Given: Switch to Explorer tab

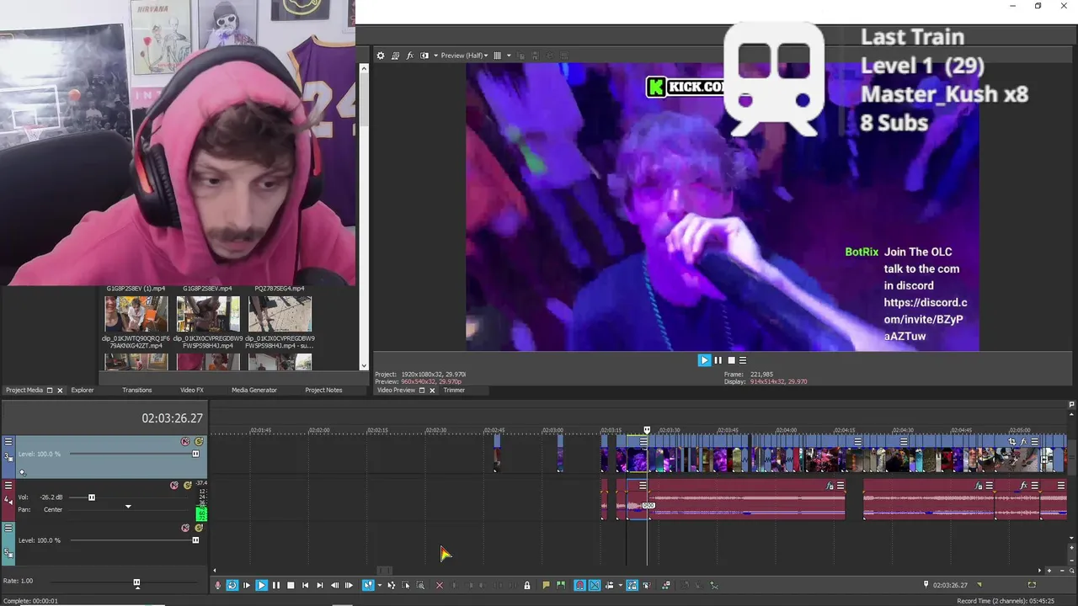Looking at the screenshot, I should [x=83, y=391].
